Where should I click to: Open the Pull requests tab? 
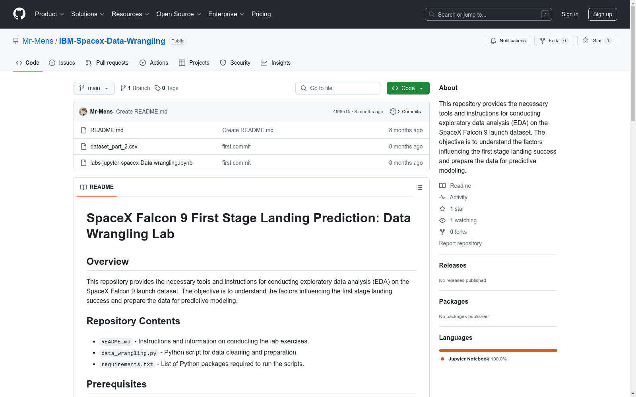coord(107,63)
